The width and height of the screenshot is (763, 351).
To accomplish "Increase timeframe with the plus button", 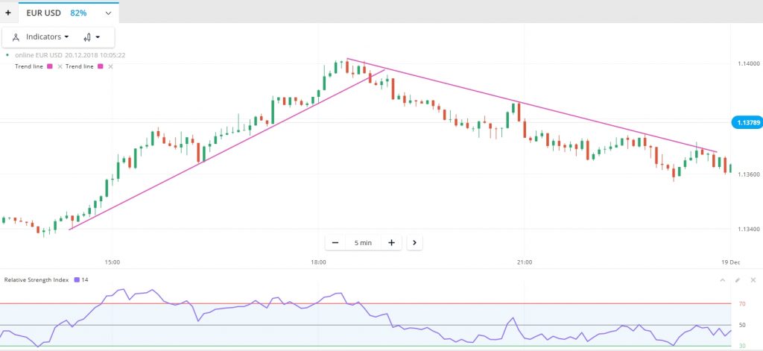I will 391,242.
